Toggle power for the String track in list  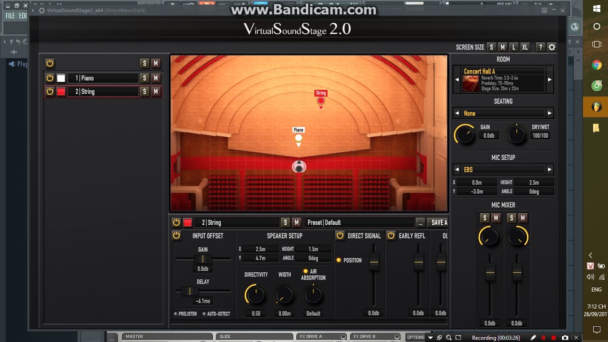(x=49, y=91)
